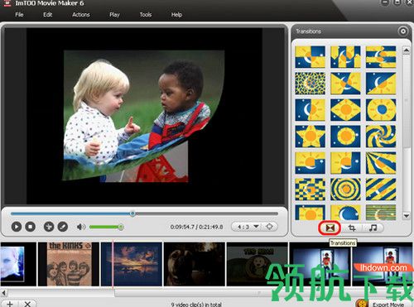Stop playback with the Stop button

click(x=31, y=227)
